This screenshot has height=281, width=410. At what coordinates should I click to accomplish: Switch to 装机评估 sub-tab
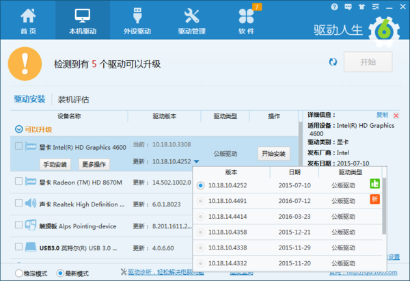[73, 99]
